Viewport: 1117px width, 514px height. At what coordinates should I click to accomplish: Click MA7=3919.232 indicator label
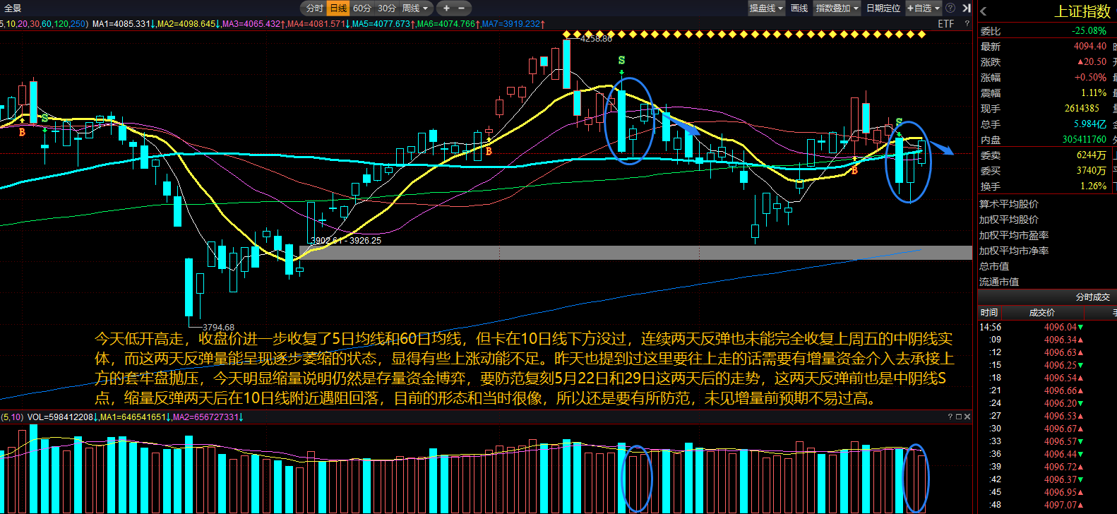point(513,24)
